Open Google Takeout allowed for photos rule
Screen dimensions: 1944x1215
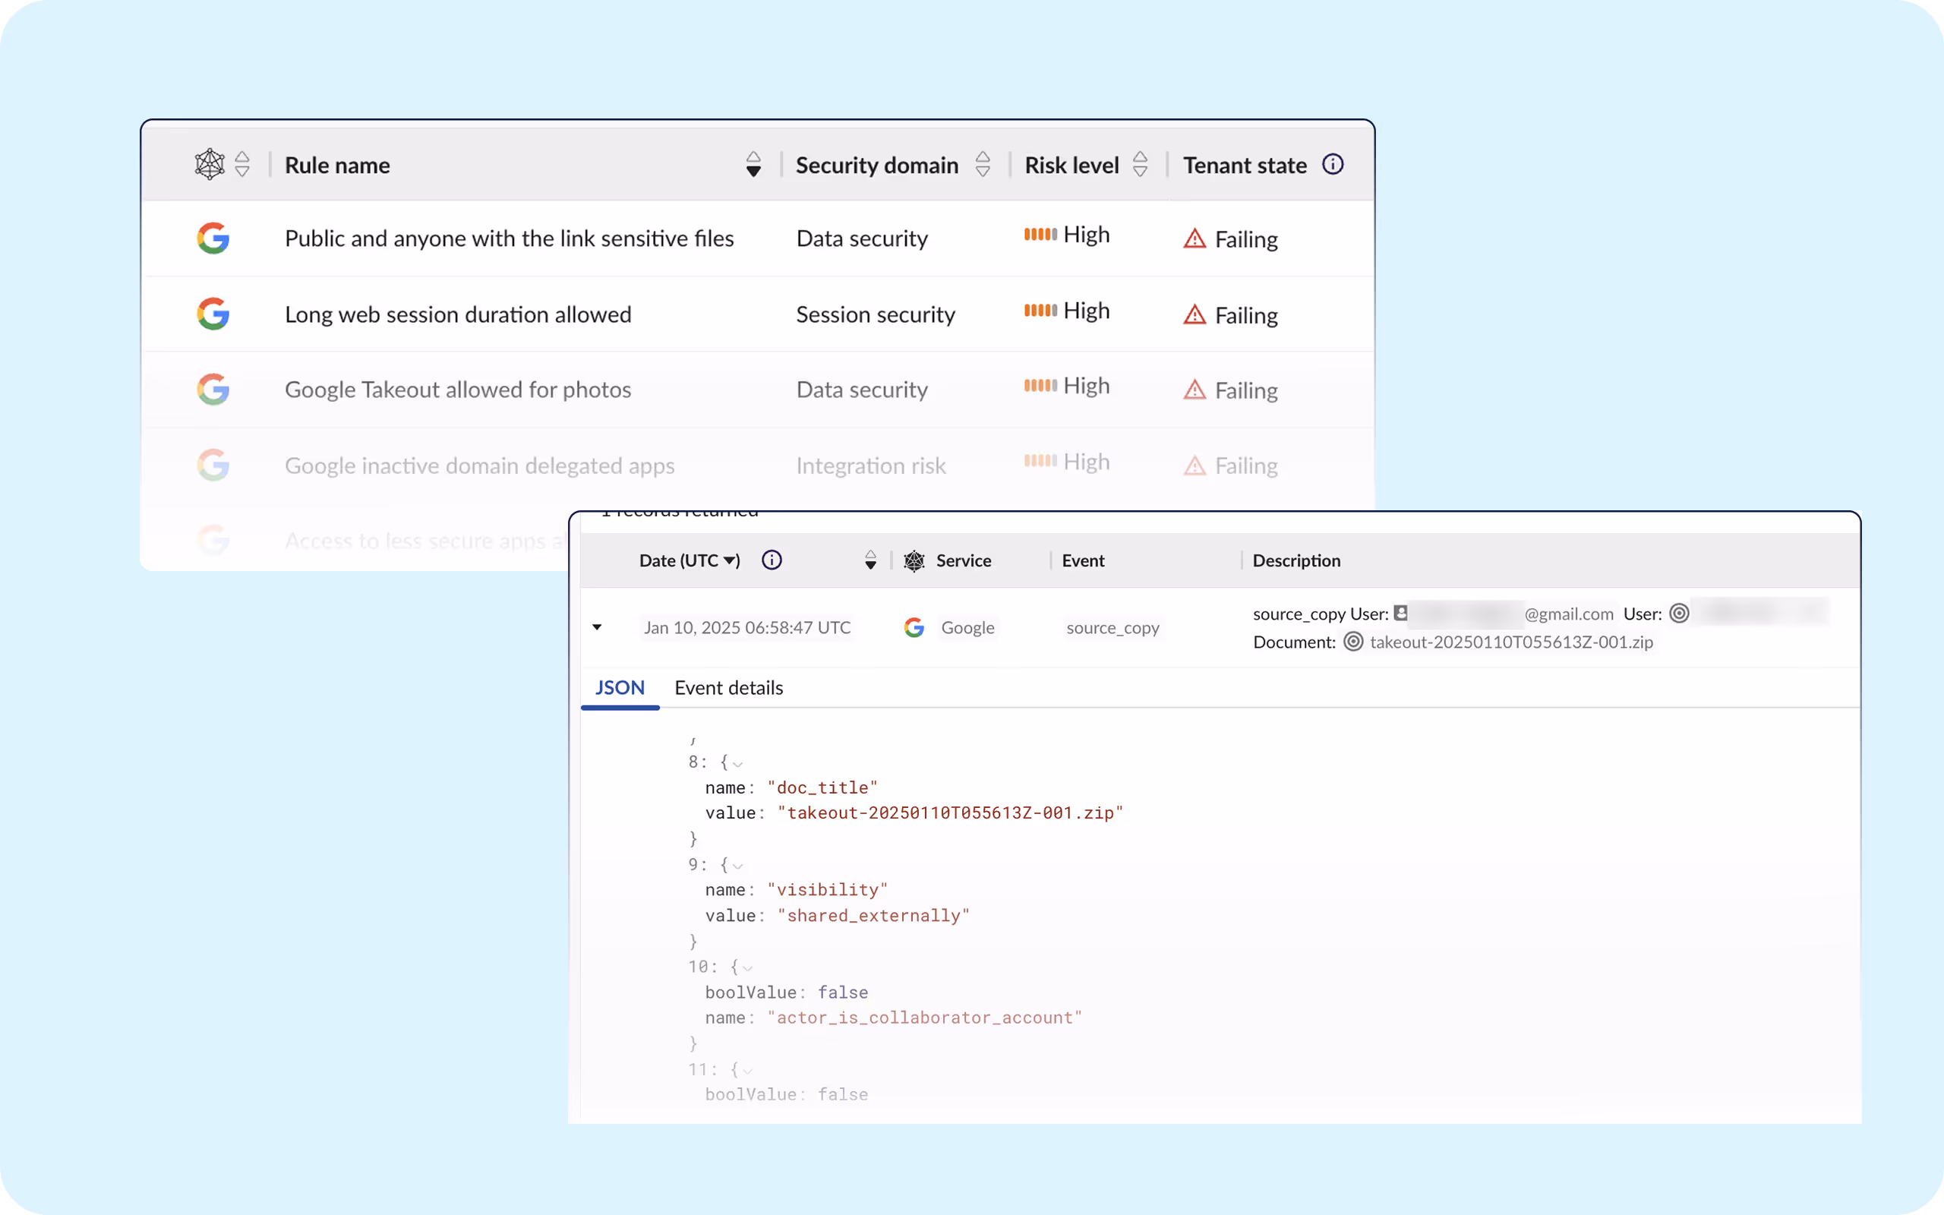click(458, 390)
